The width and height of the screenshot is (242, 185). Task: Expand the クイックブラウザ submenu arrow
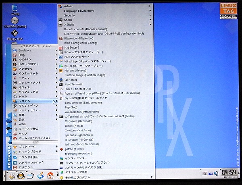[x=56, y=152]
